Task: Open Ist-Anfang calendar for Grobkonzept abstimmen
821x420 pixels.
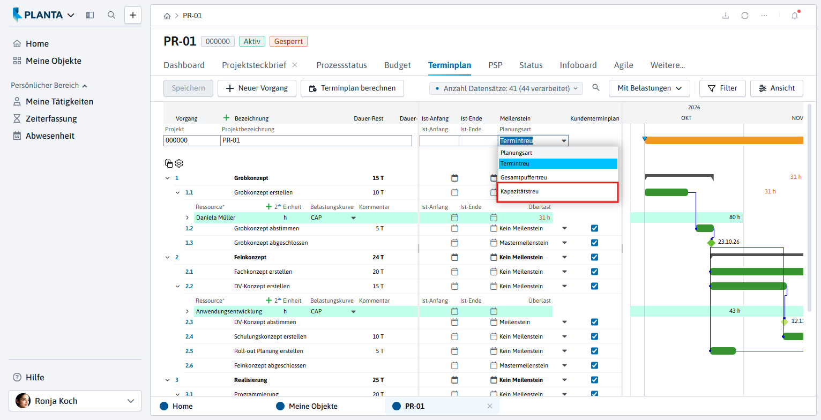Action: point(454,228)
